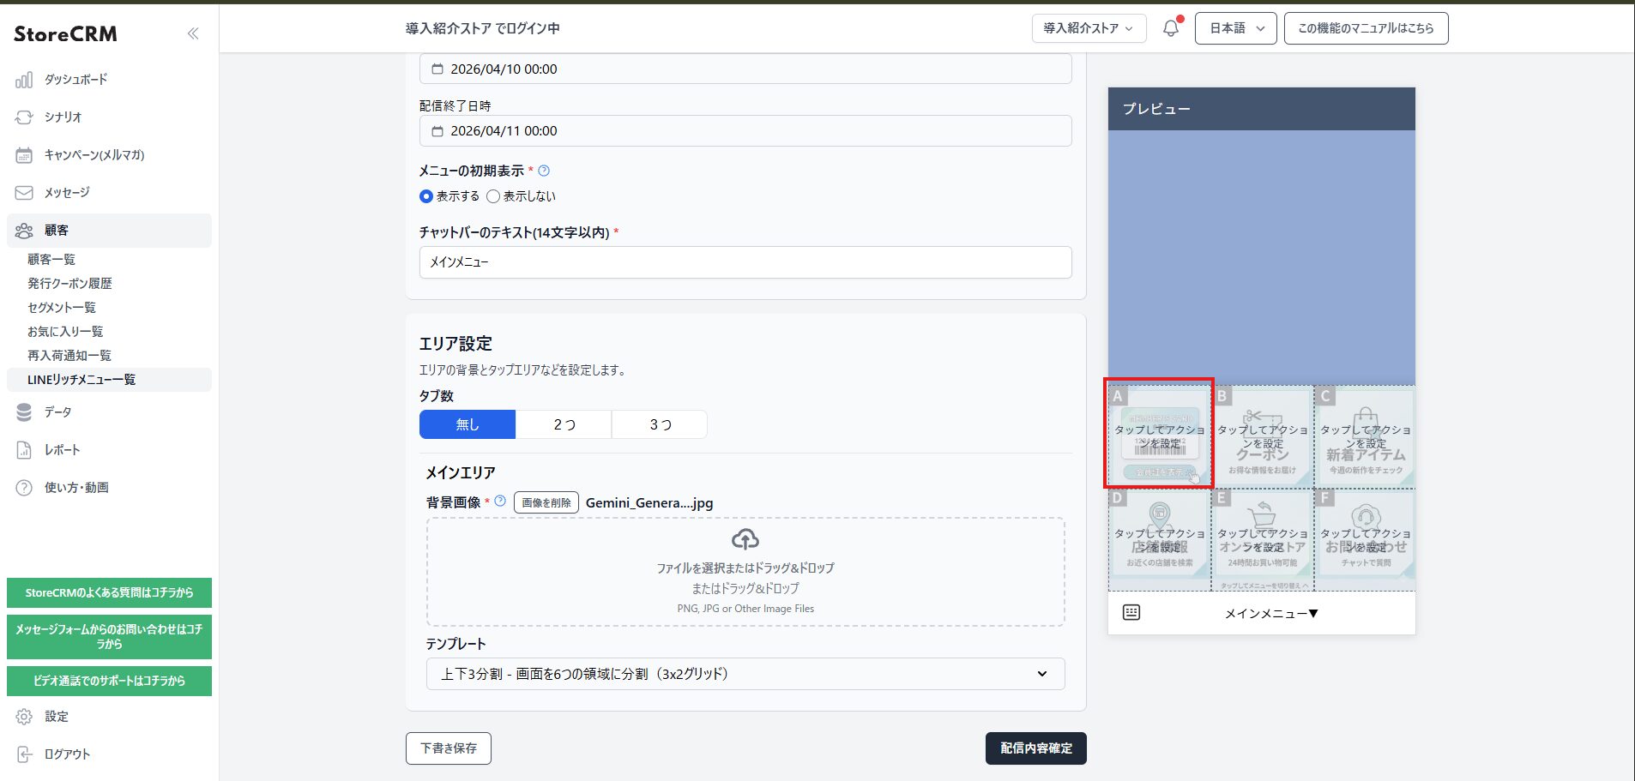
Task: Open ダッシュボード from the sidebar
Action: tap(75, 80)
